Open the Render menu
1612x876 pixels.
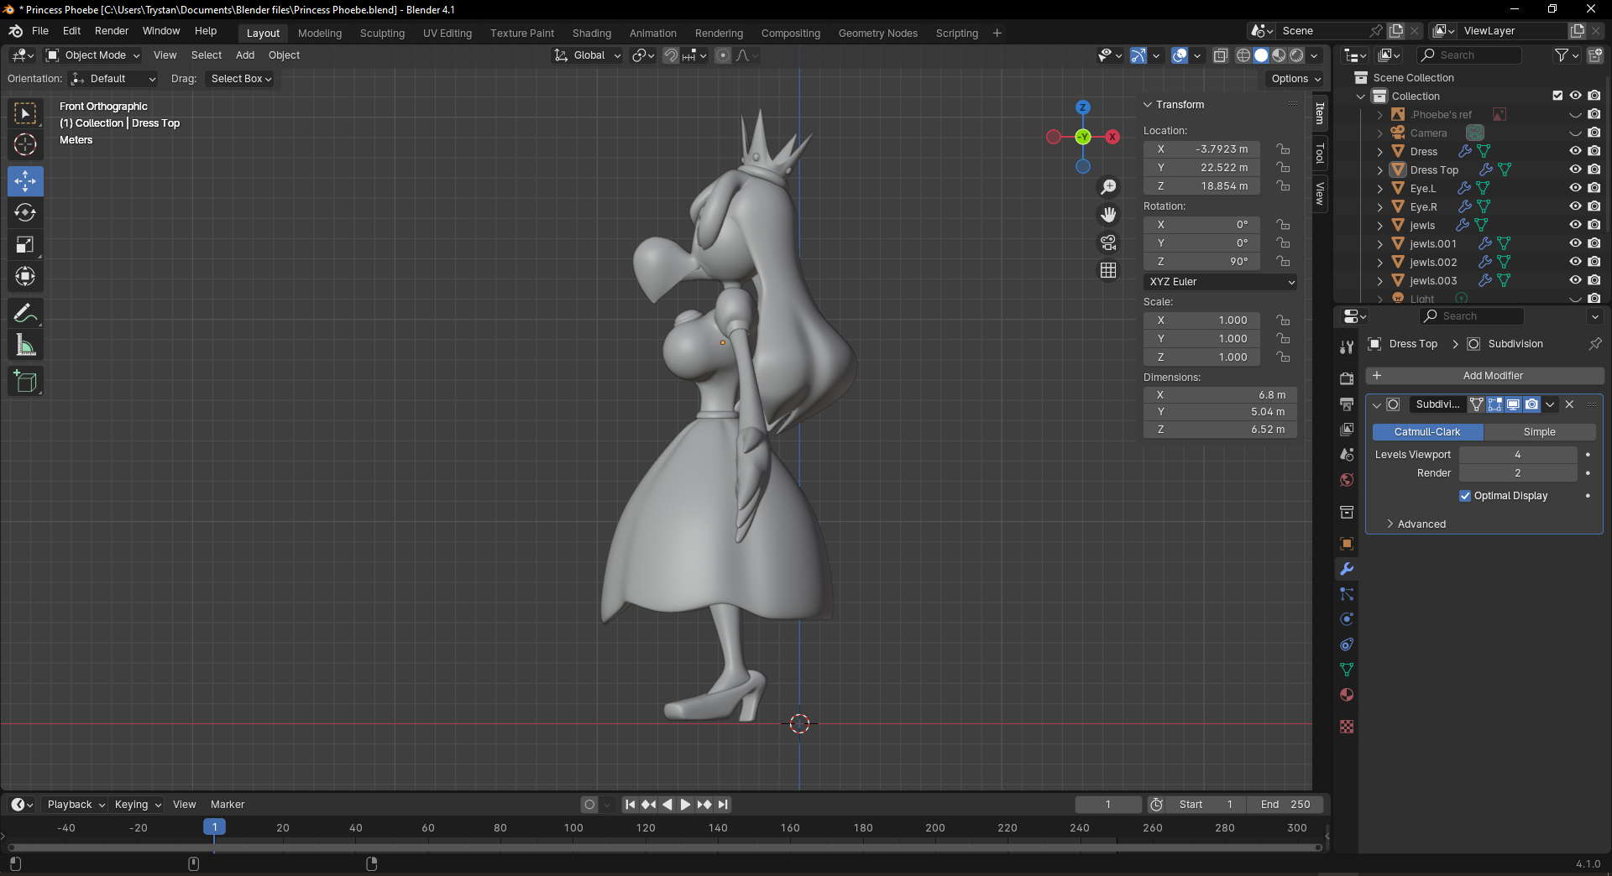[x=112, y=31]
